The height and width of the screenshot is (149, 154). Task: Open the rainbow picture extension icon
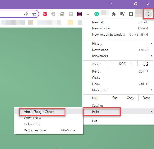click(x=62, y=14)
